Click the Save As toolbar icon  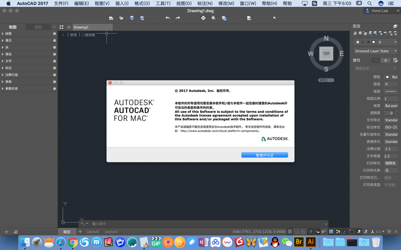point(142,18)
